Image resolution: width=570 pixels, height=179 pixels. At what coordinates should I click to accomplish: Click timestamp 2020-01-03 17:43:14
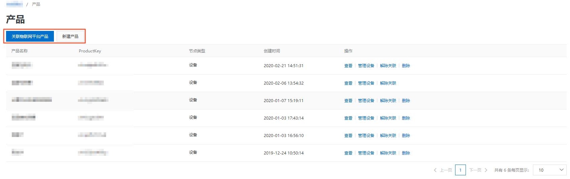tap(284, 118)
